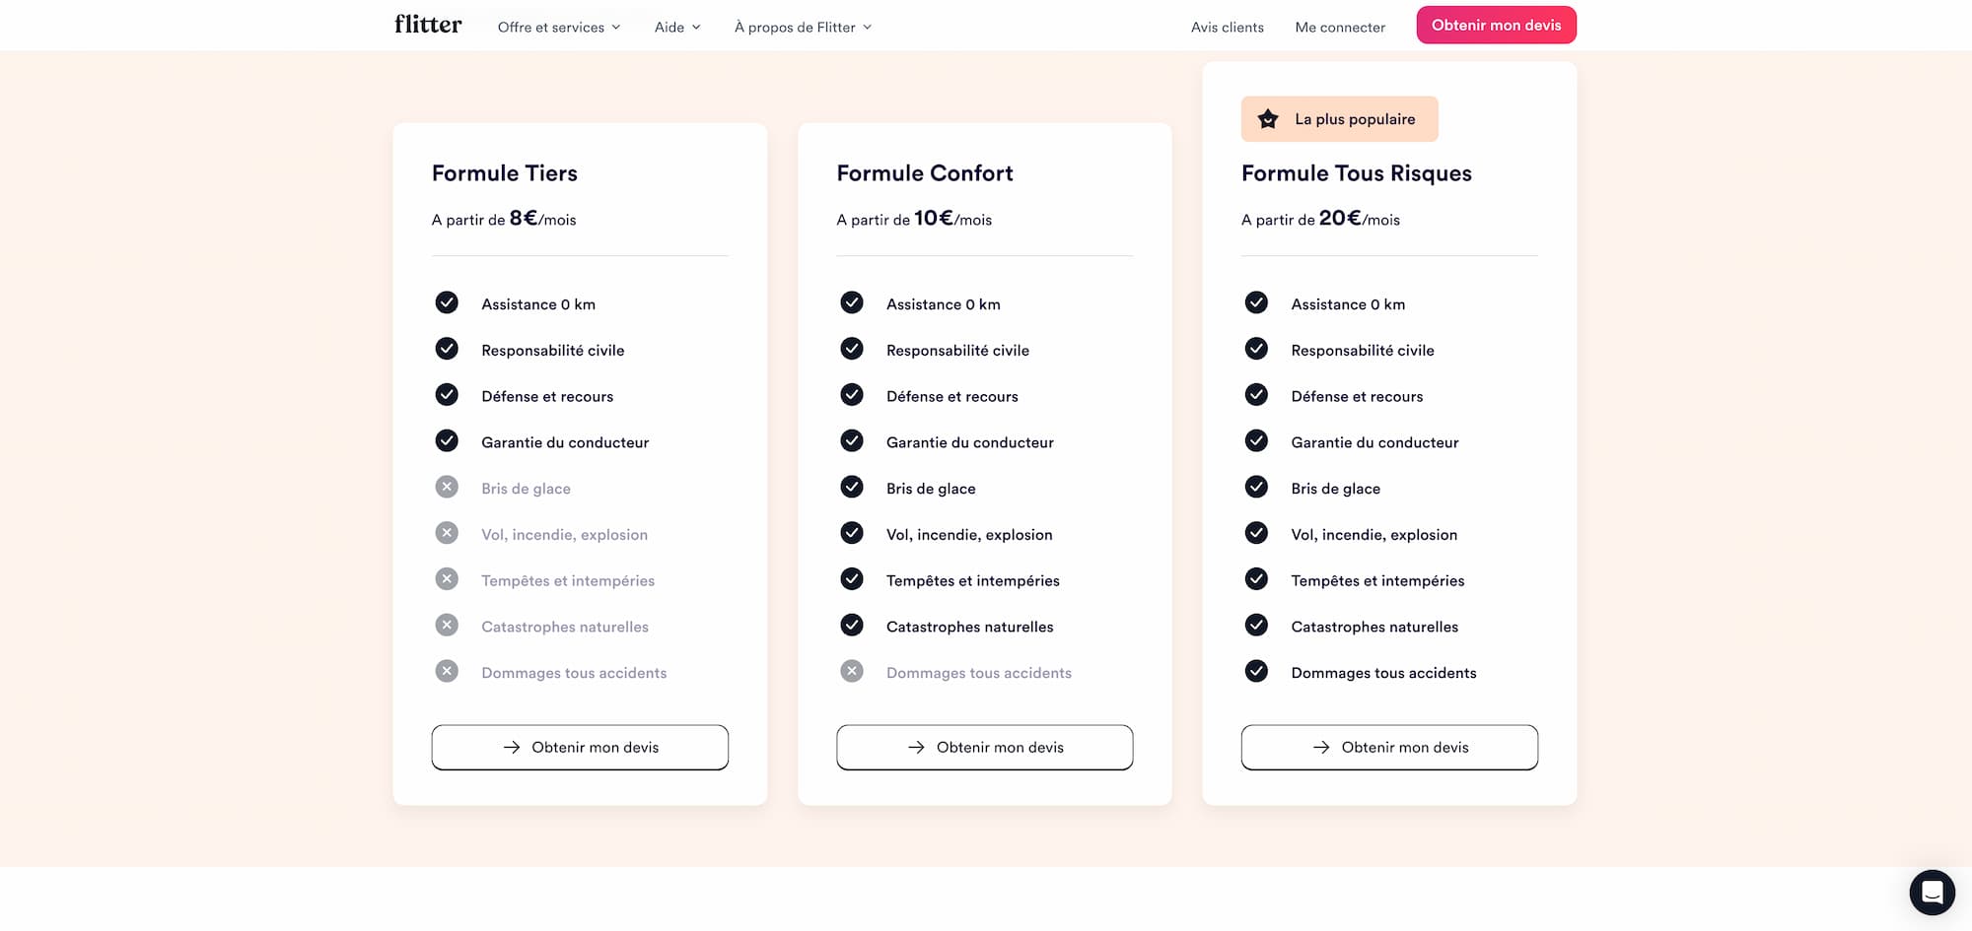Click the checkmark icon for Tiers Assistance 0 km
1972x931 pixels.
tap(447, 302)
